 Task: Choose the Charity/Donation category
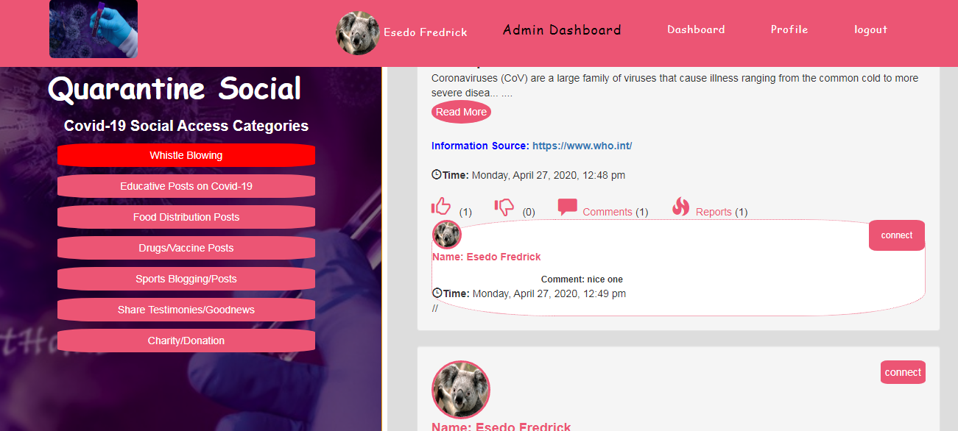[x=186, y=341]
